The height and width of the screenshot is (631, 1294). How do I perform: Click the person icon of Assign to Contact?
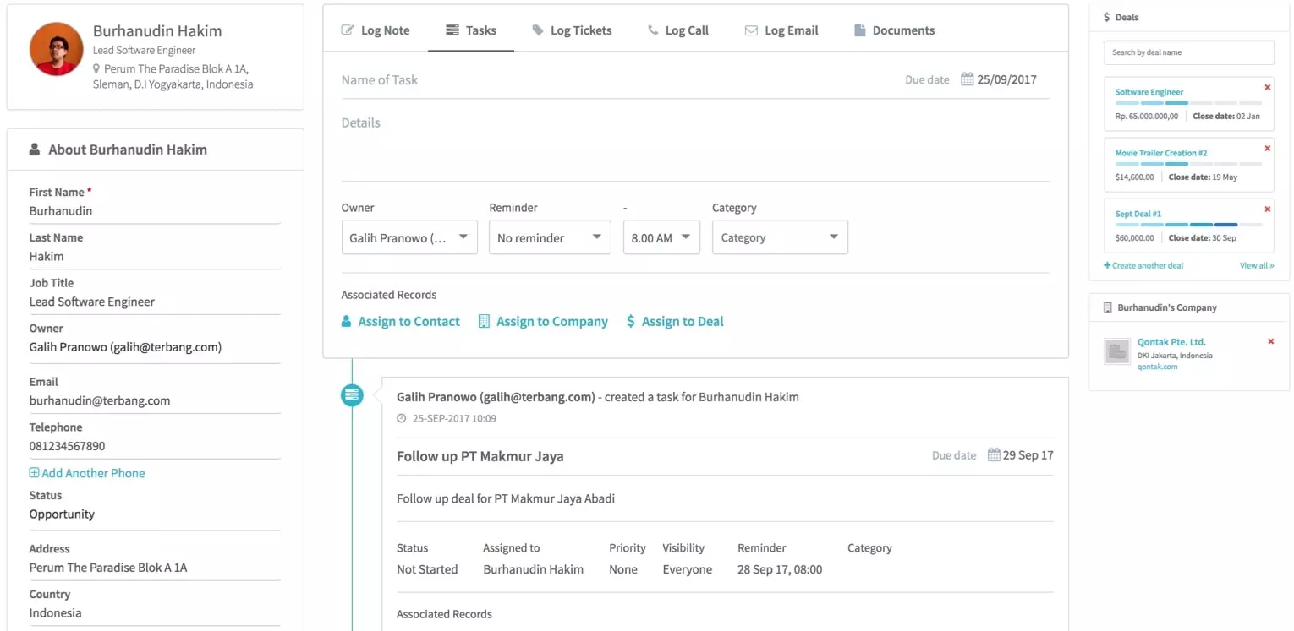click(x=347, y=322)
